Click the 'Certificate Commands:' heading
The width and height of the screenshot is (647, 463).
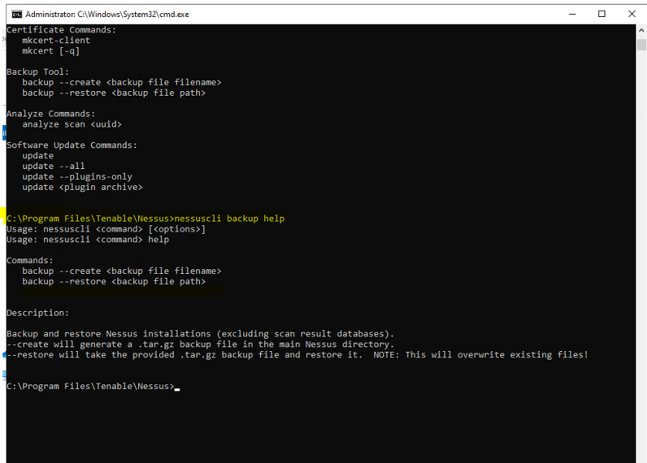62,30
